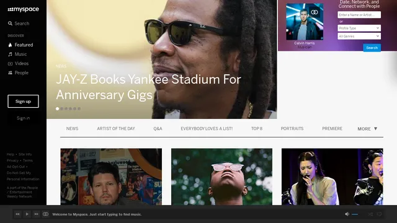The height and width of the screenshot is (223, 397).
Task: Toggle the repeat icon in the player
Action: pyautogui.click(x=379, y=214)
